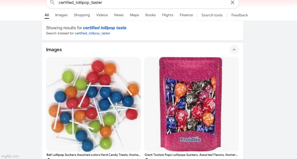This screenshot has width=297, height=159.
Task: Switch to the Books tab
Action: click(150, 15)
